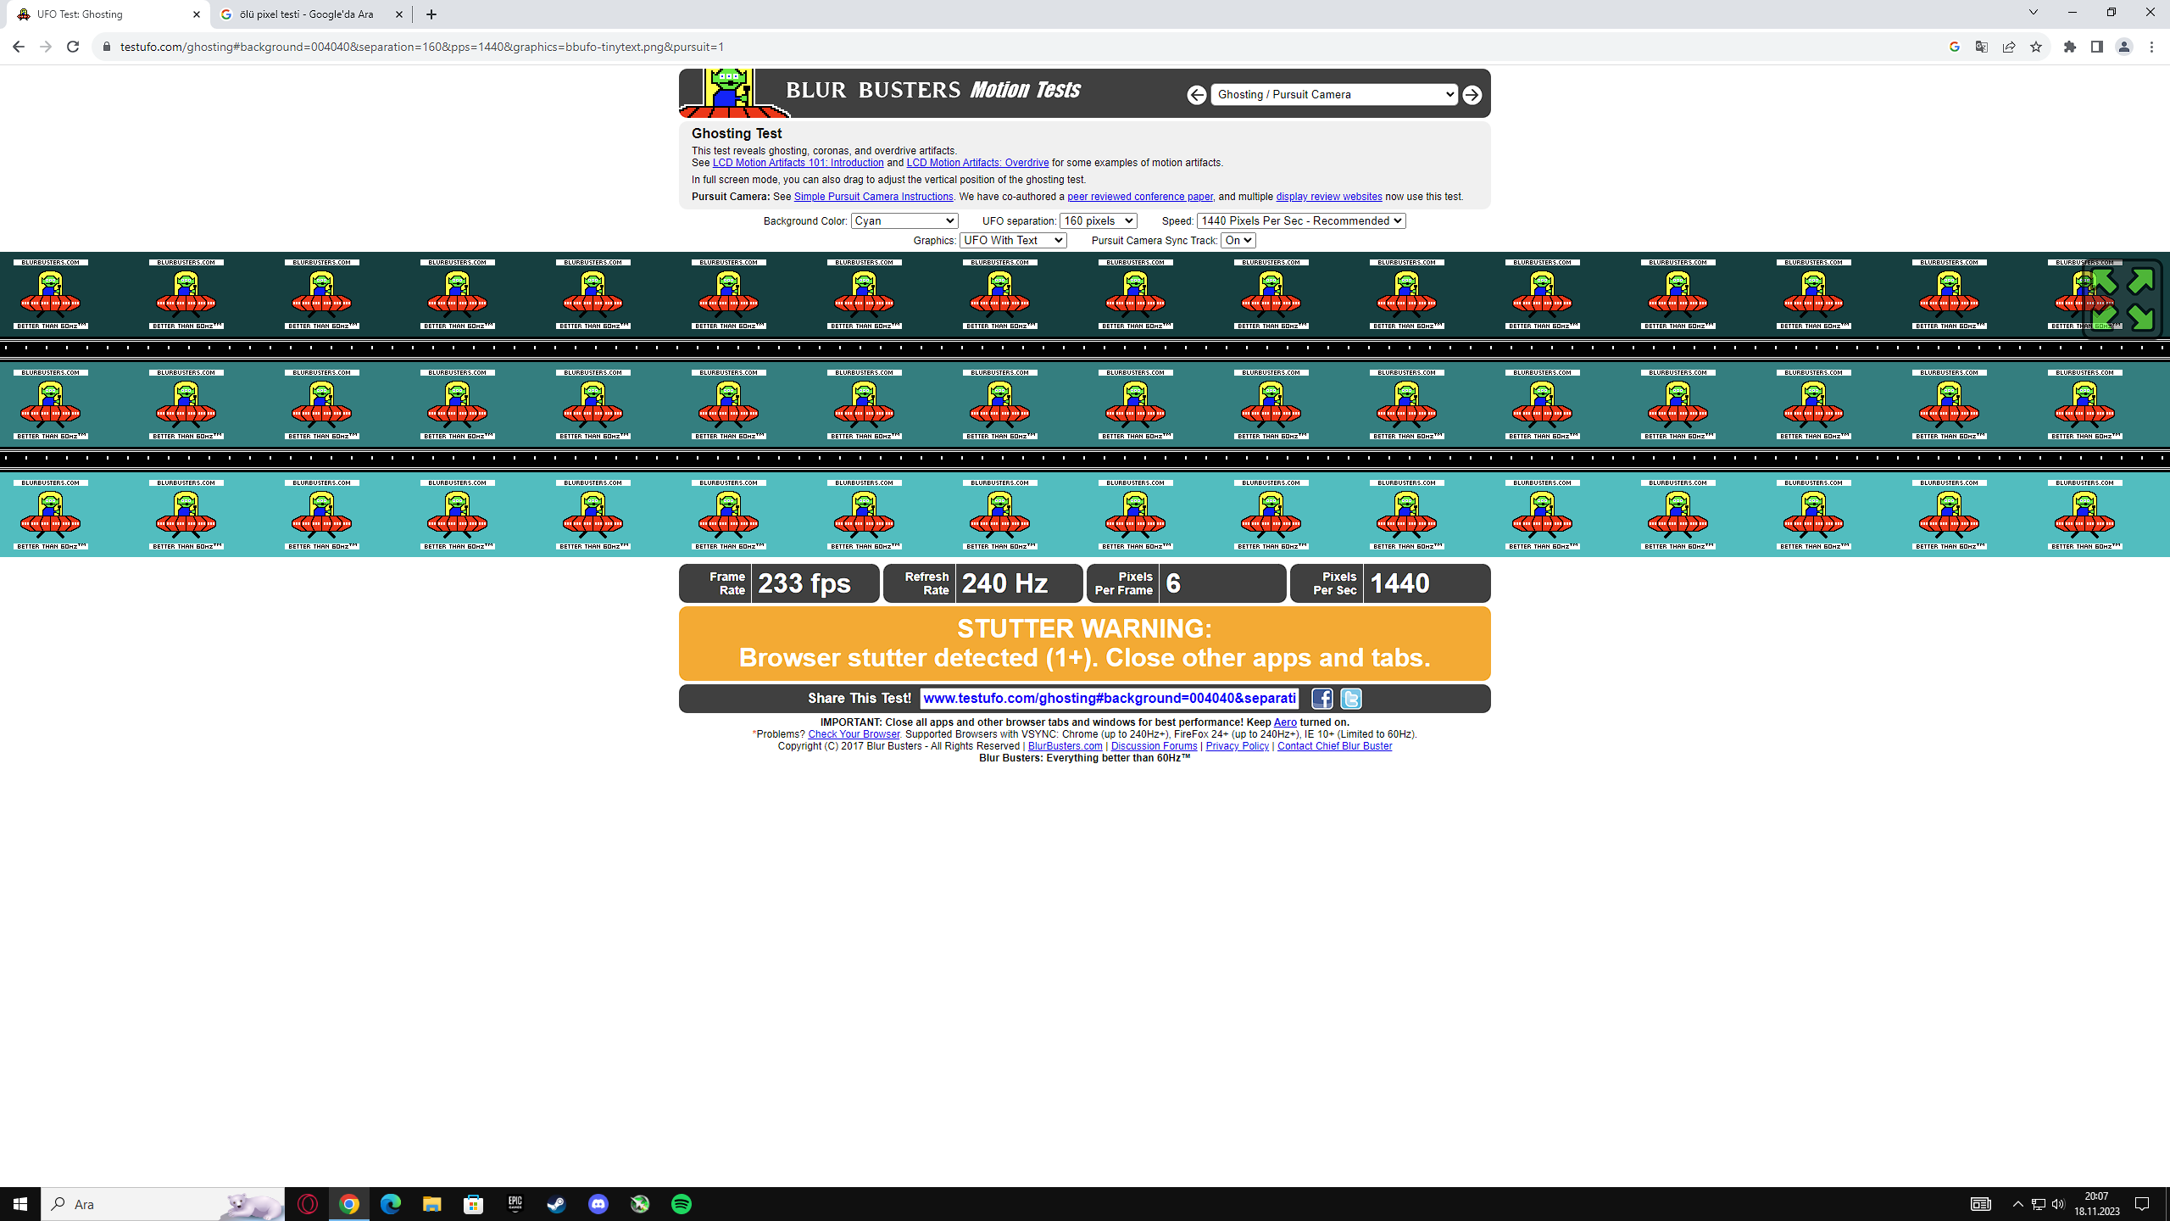Open the Windows notification center
This screenshot has height=1221, width=2170.
click(x=2142, y=1204)
